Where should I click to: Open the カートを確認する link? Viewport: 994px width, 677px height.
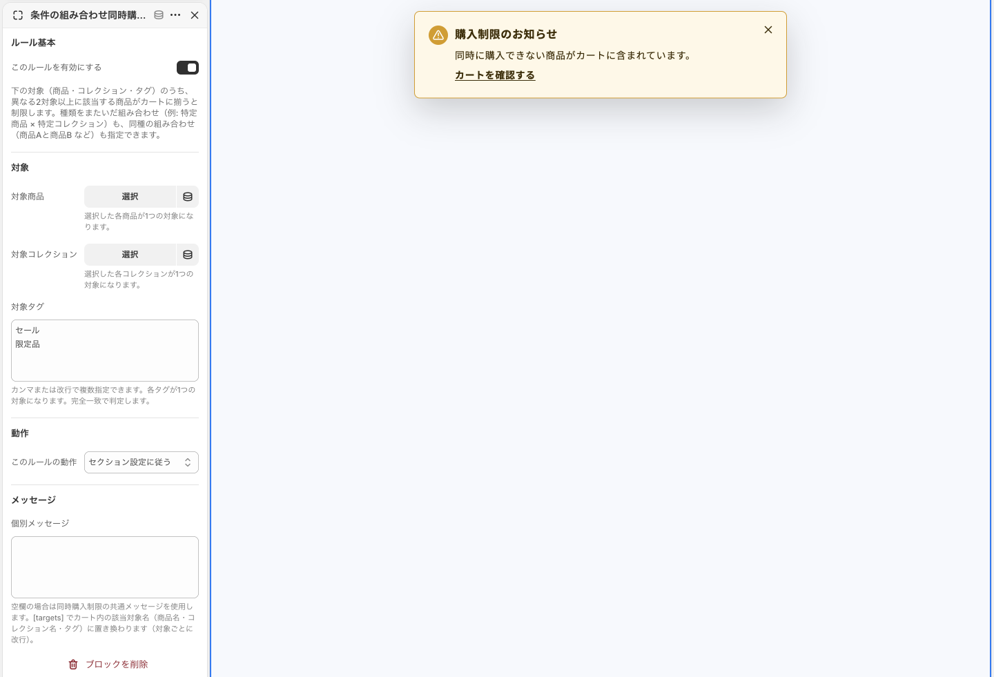coord(495,75)
